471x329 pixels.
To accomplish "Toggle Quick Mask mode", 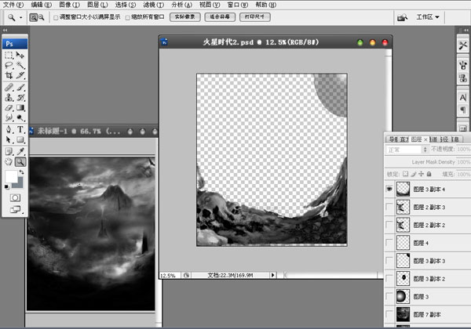I will tap(15, 197).
